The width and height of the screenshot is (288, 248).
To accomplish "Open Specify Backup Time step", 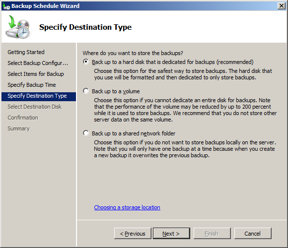I will point(32,85).
